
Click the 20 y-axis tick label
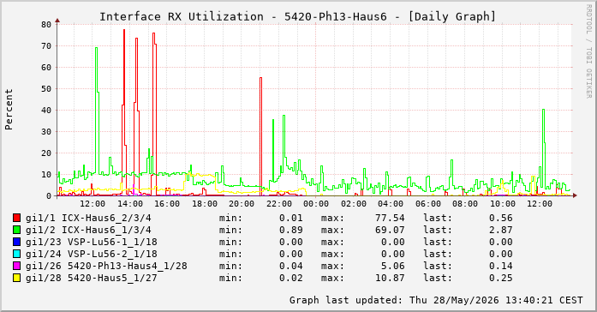46,153
